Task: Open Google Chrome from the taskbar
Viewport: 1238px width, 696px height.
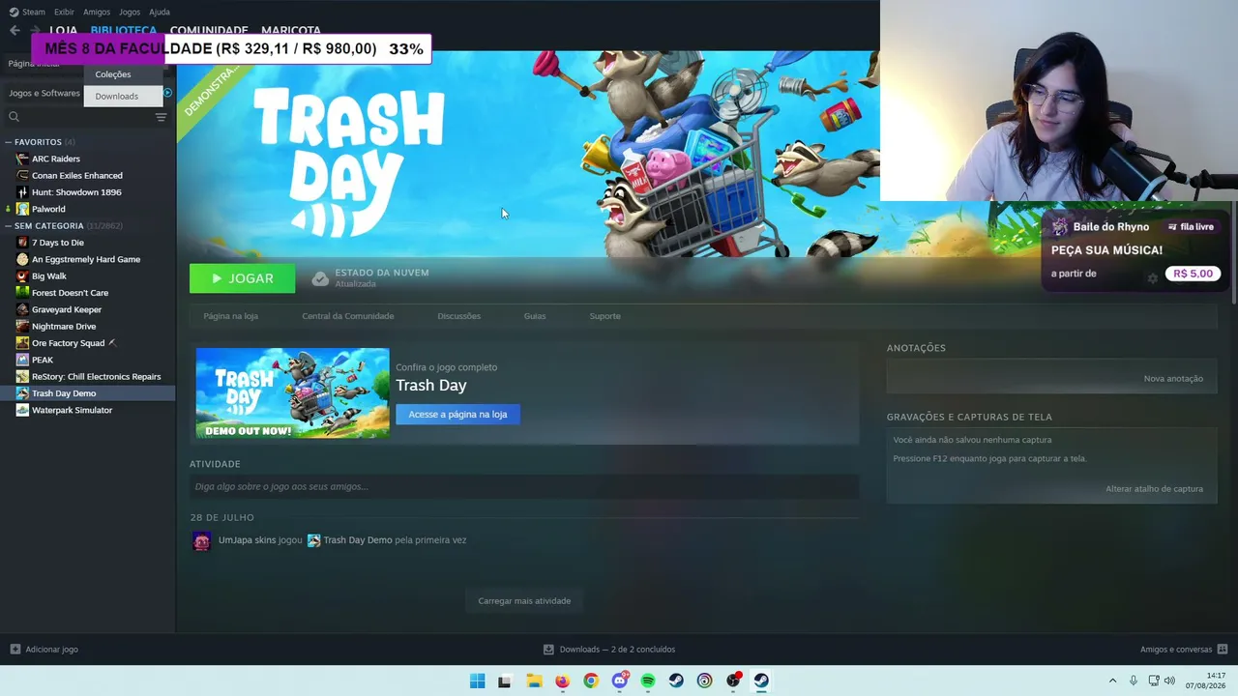Action: (591, 681)
